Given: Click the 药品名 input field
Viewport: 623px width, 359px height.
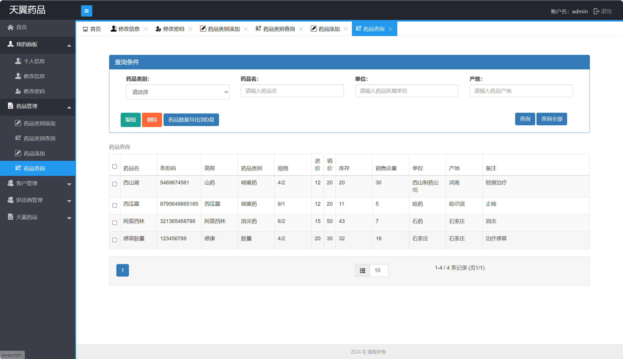Looking at the screenshot, I should pyautogui.click(x=292, y=91).
